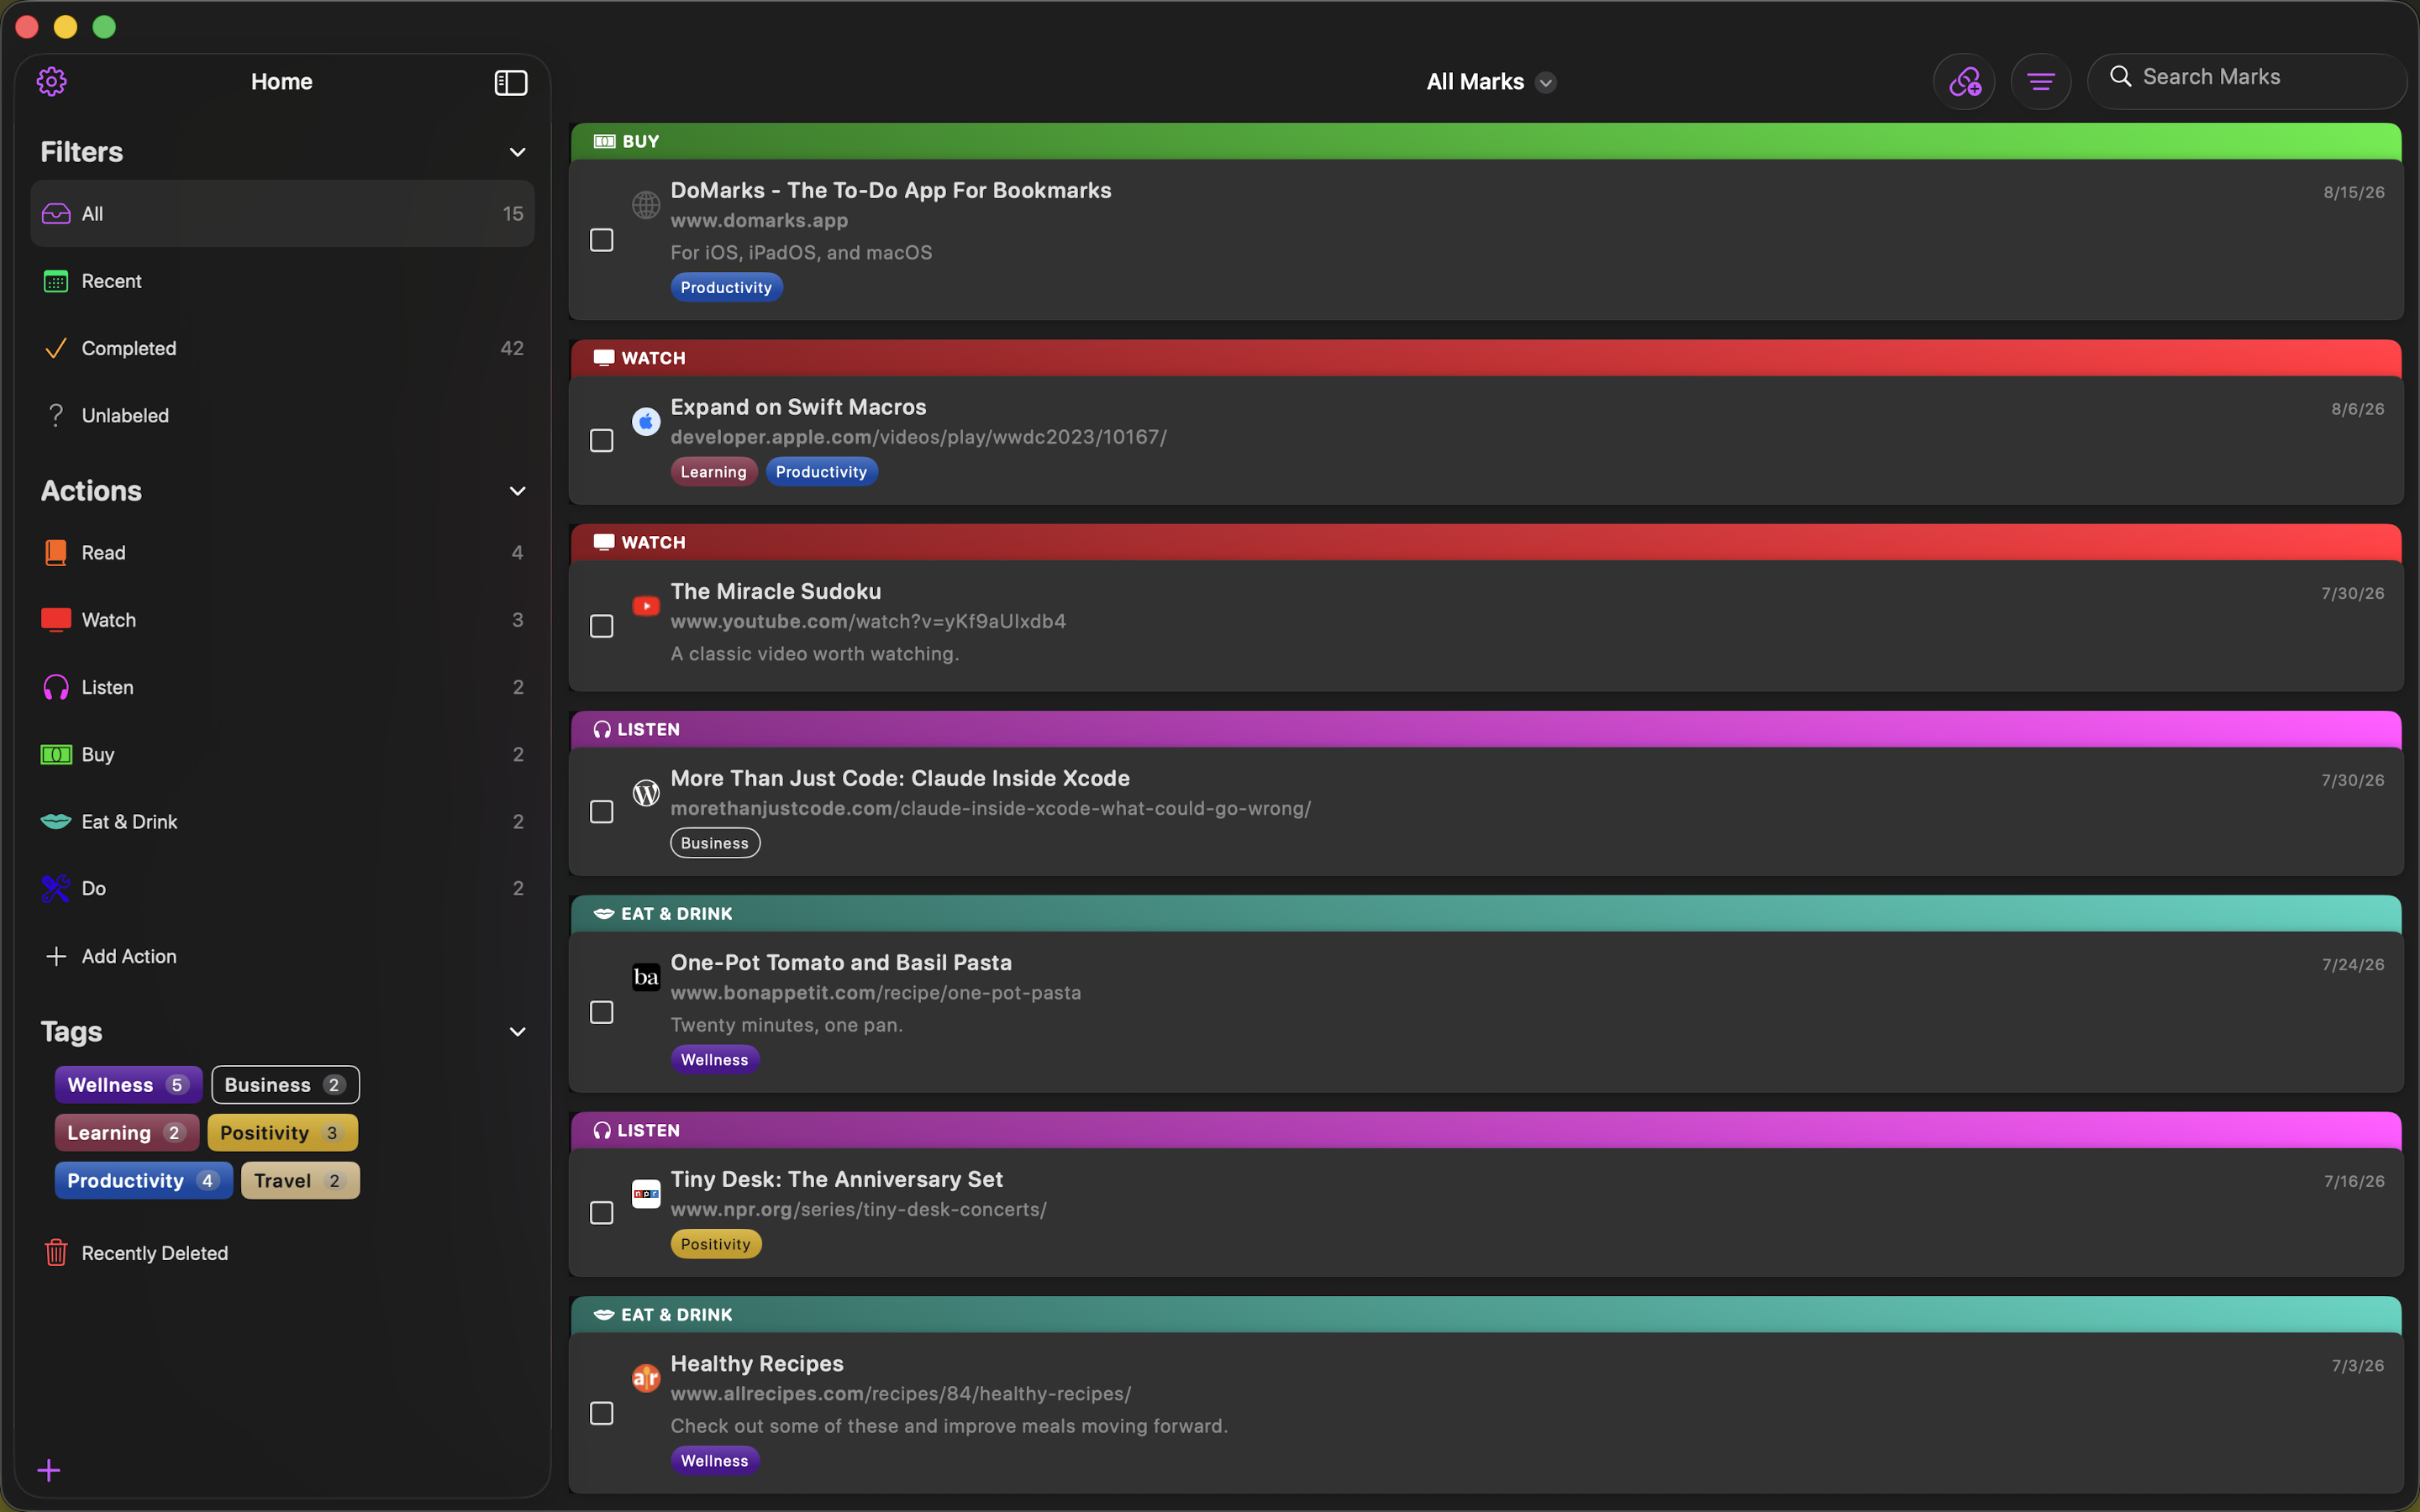Image resolution: width=2420 pixels, height=1512 pixels.
Task: Click the All inbox tray icon
Action: point(56,214)
